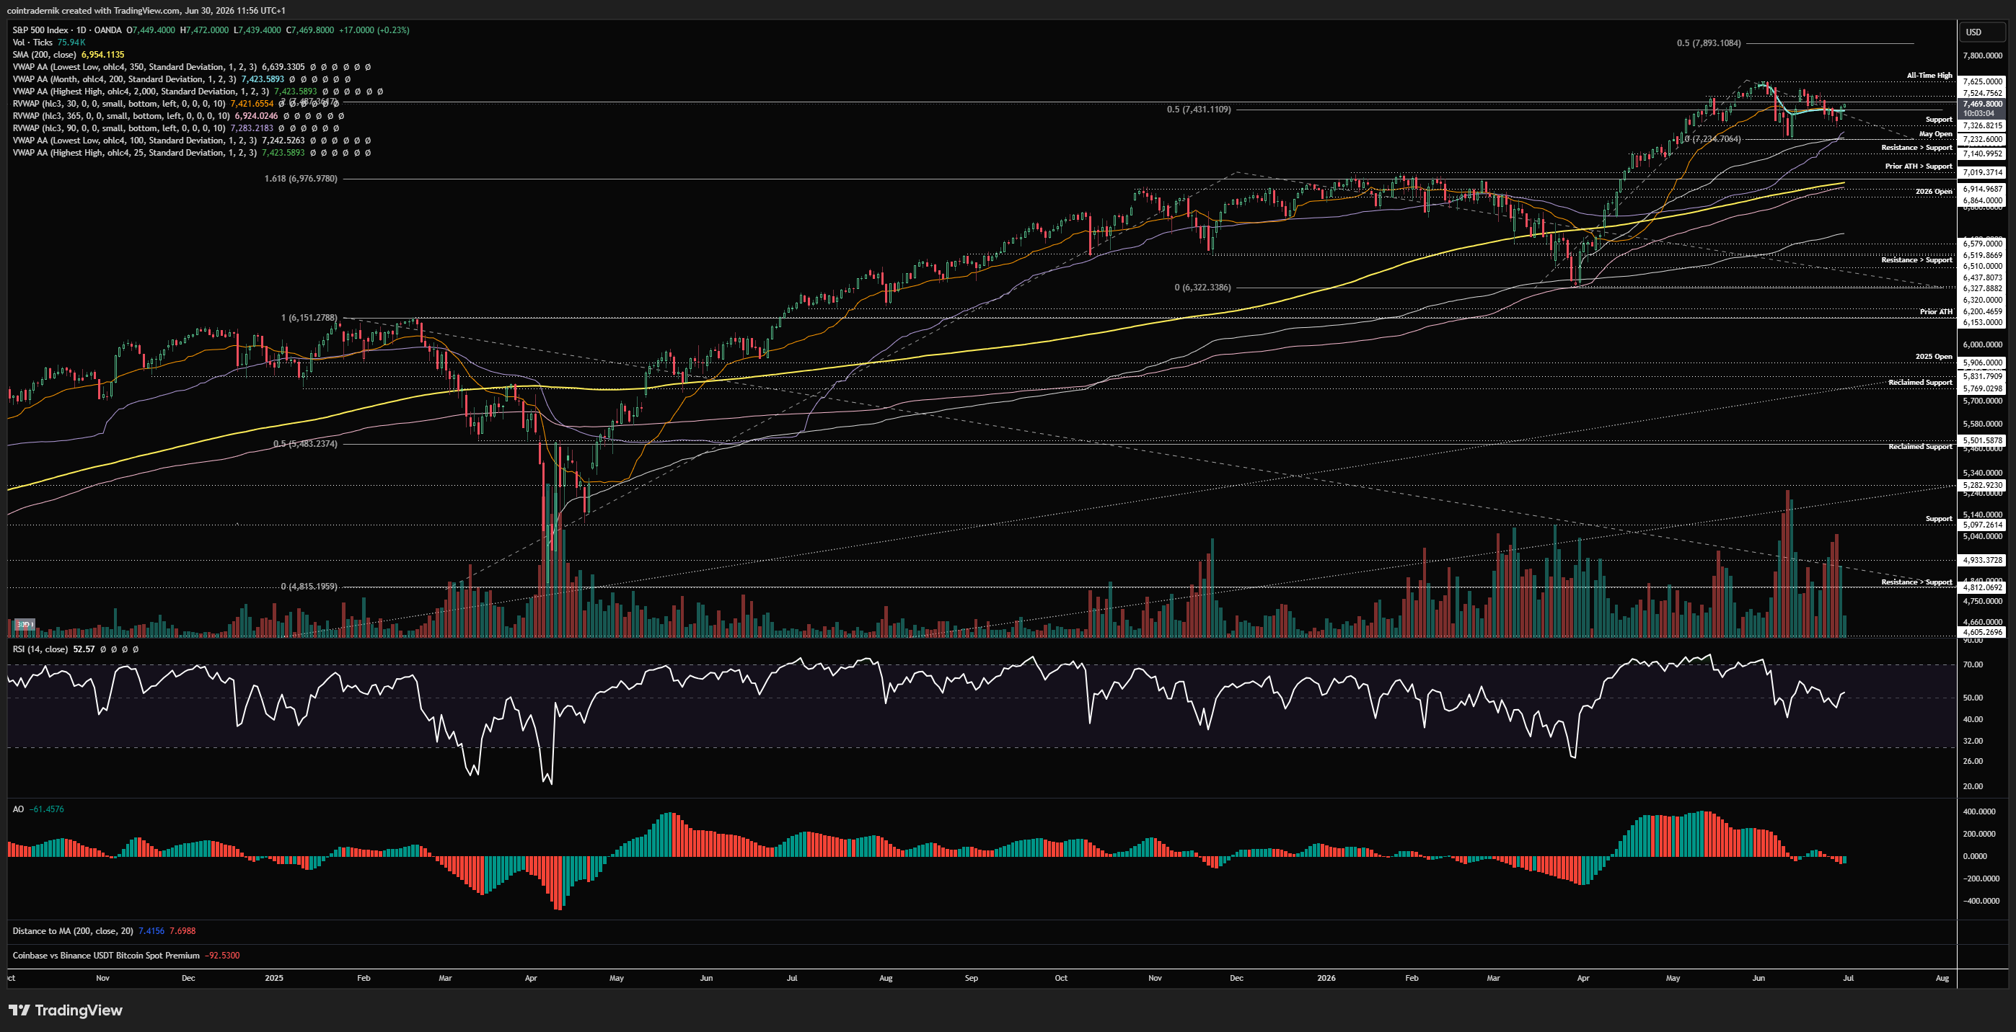Viewport: 2016px width, 1032px height.
Task: Click the 6,153.0000 price axis label
Action: click(x=1982, y=322)
